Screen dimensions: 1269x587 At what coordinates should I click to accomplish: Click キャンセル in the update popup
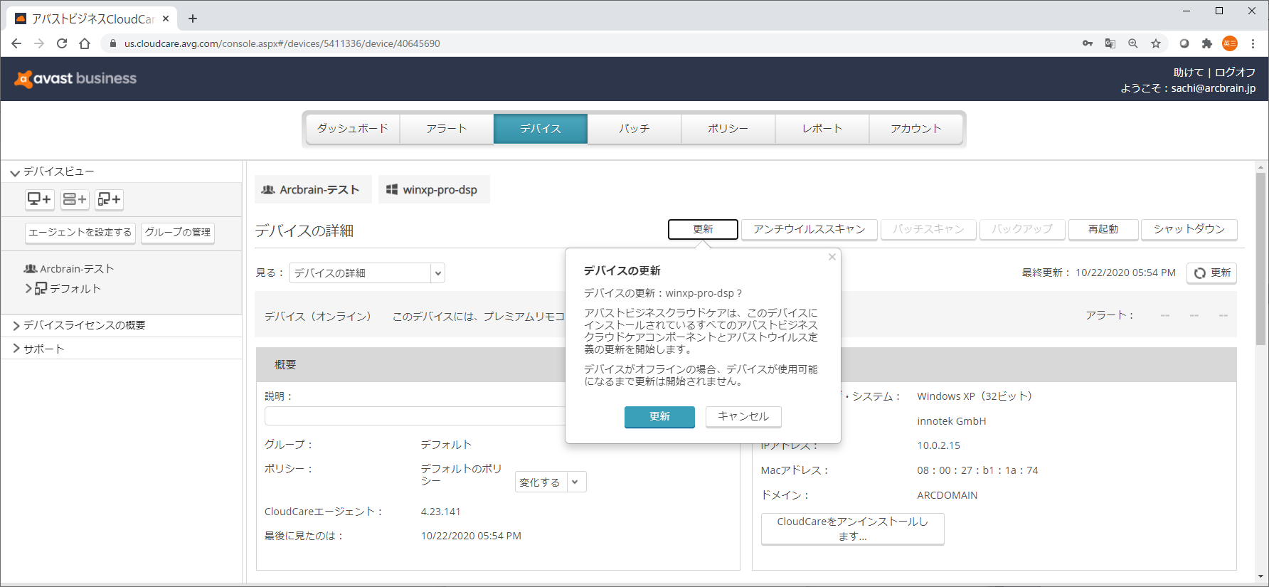743,417
